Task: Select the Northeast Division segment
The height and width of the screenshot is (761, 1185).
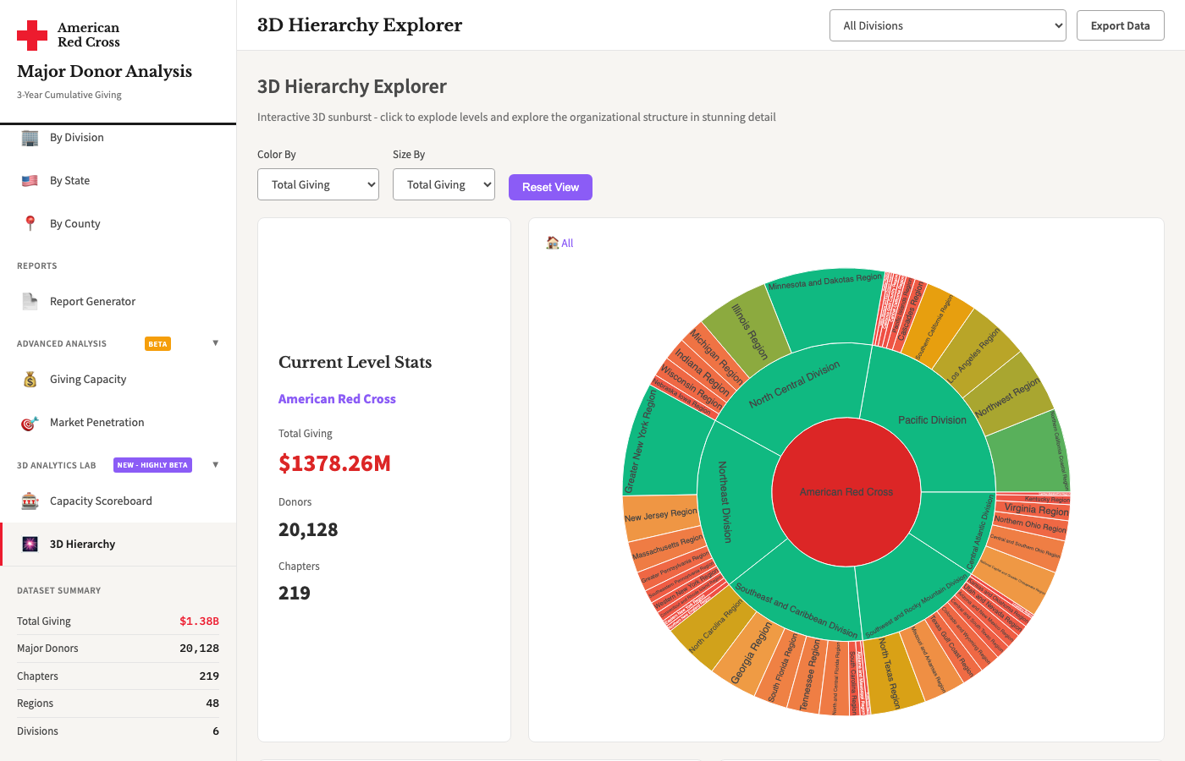Action: click(724, 501)
